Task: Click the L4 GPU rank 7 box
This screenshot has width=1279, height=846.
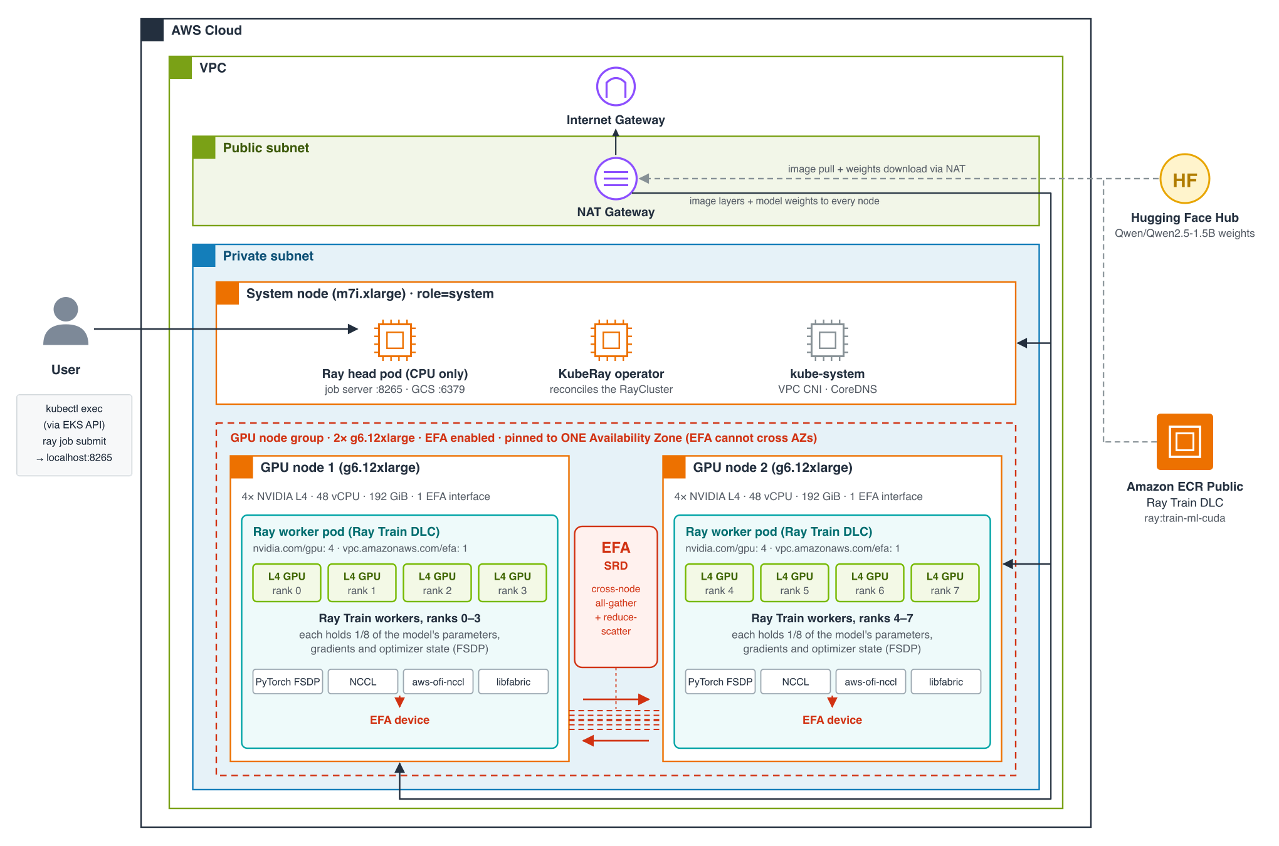Action: point(945,583)
